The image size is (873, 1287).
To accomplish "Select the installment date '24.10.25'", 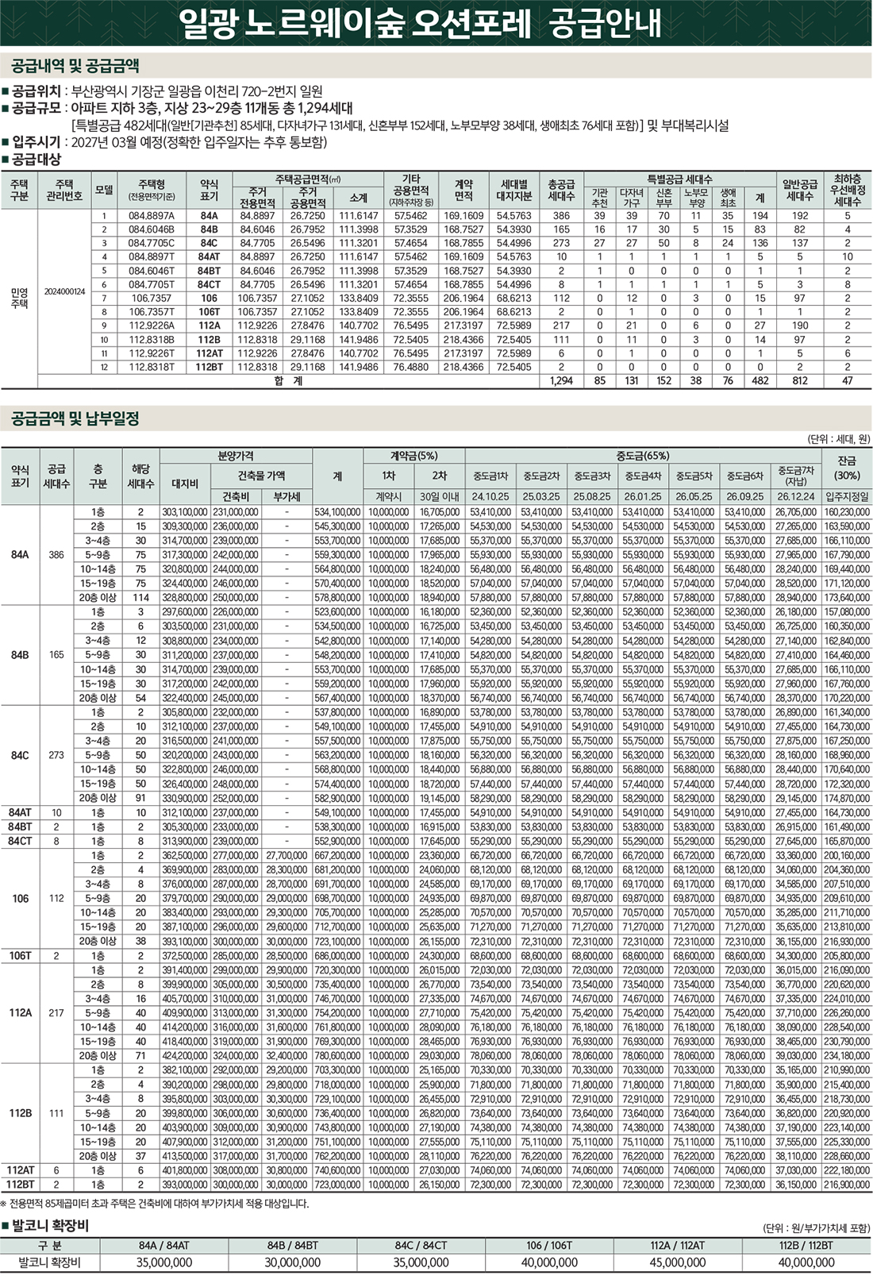I will point(490,496).
